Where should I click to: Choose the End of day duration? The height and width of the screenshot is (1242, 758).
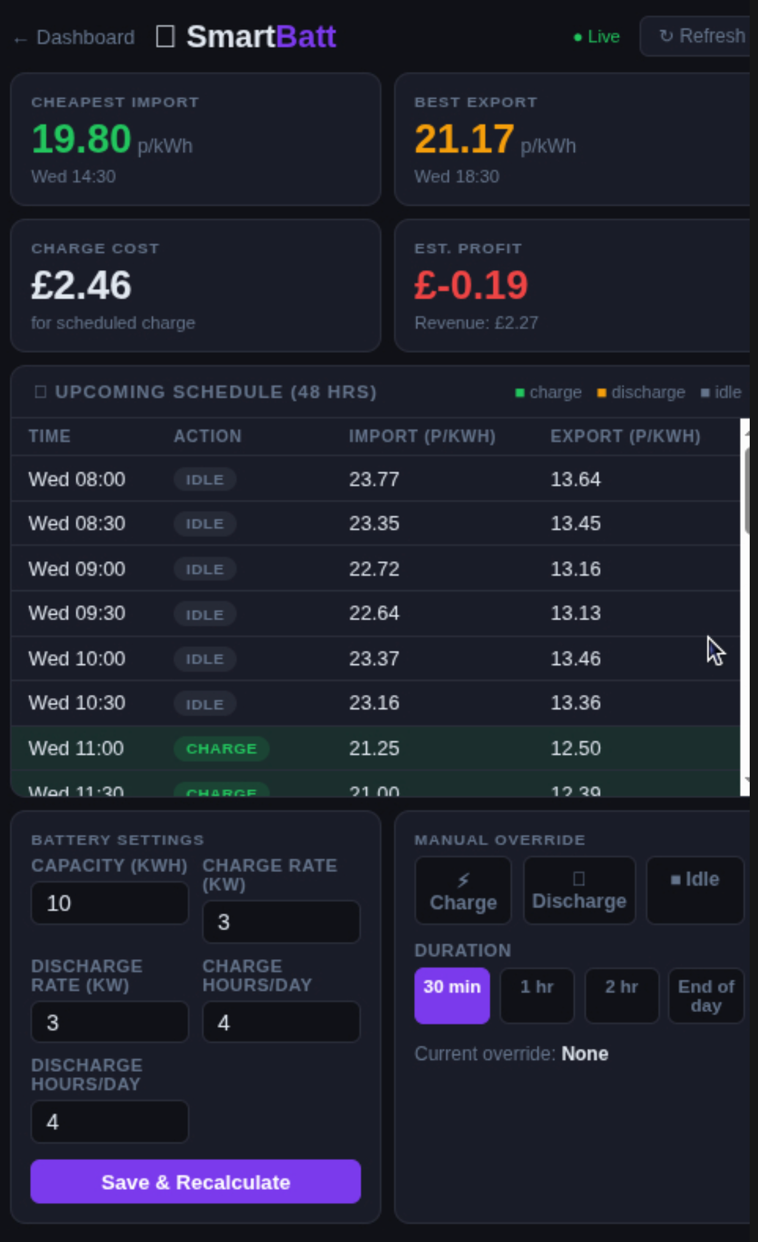pyautogui.click(x=706, y=996)
